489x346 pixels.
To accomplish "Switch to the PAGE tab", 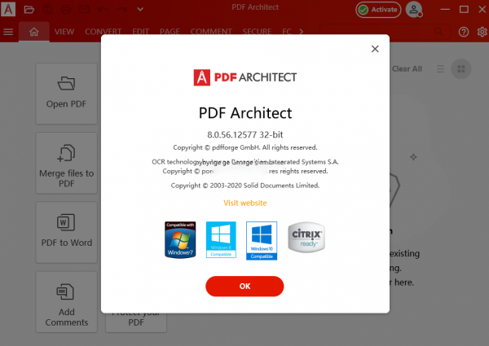I will pyautogui.click(x=170, y=32).
